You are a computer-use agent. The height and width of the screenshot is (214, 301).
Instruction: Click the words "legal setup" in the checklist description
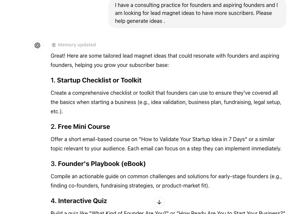coord(267,102)
